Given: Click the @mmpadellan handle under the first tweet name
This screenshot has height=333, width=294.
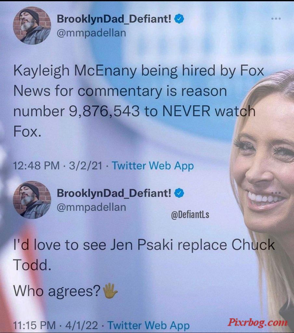Looking at the screenshot, I should point(91,33).
